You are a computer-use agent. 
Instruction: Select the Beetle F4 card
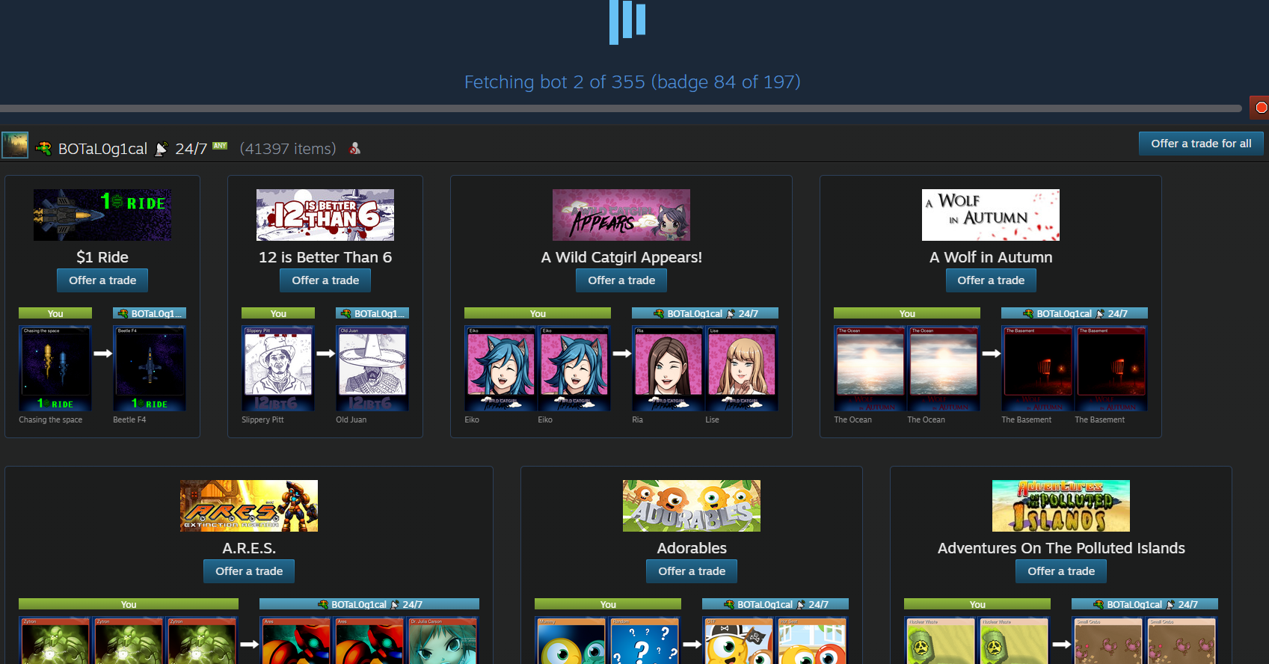click(x=150, y=368)
